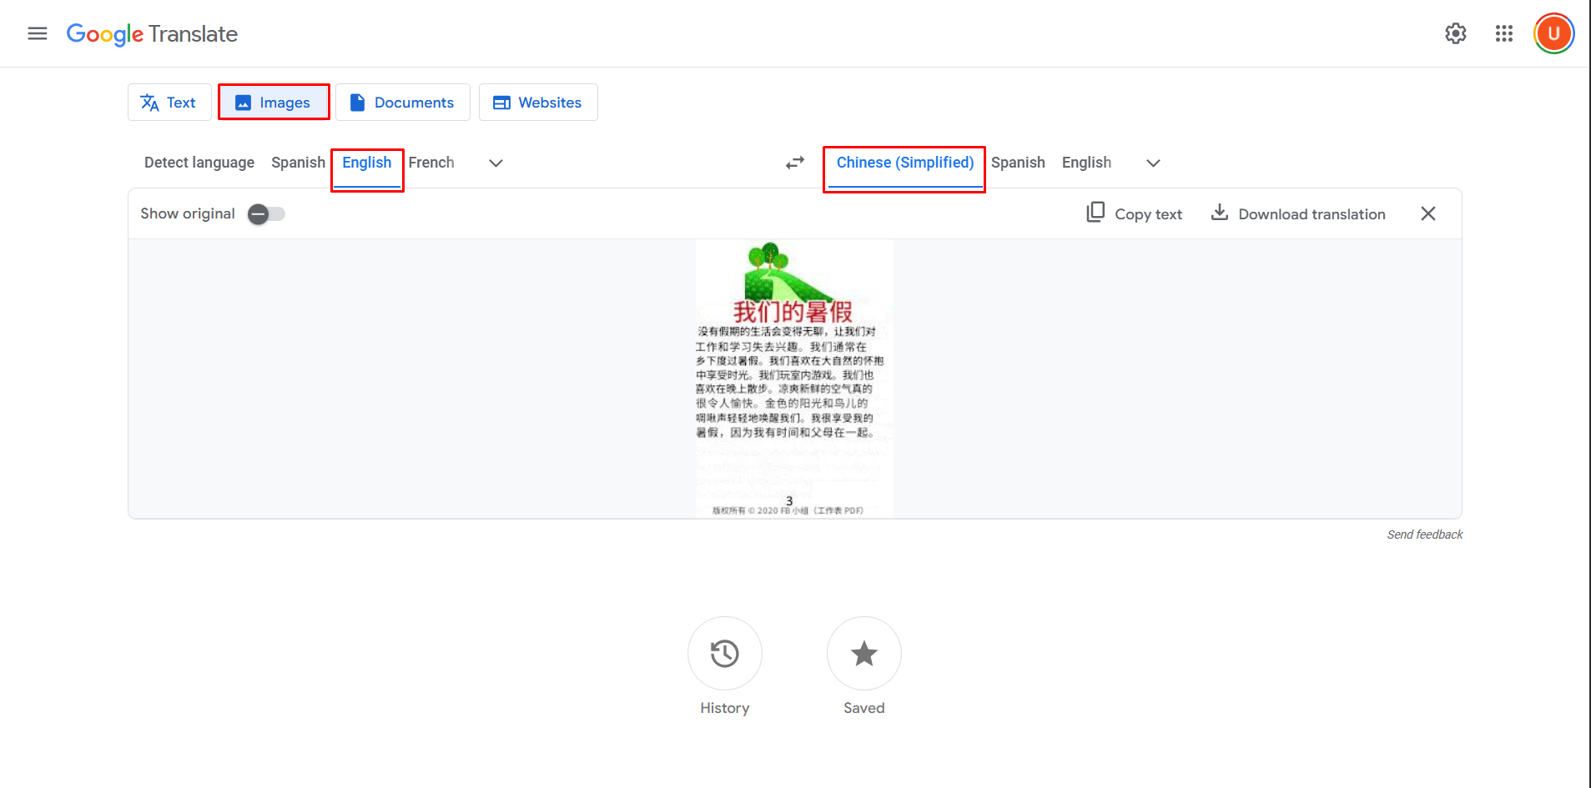
Task: Switch to the Text translation mode
Action: point(169,102)
